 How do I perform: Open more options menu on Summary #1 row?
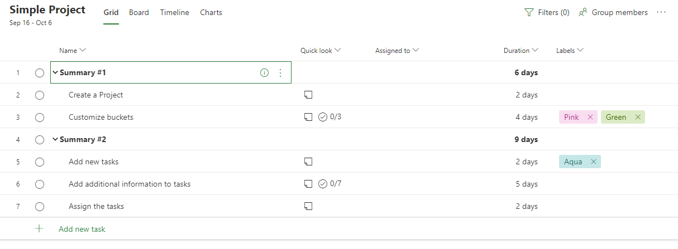(280, 72)
